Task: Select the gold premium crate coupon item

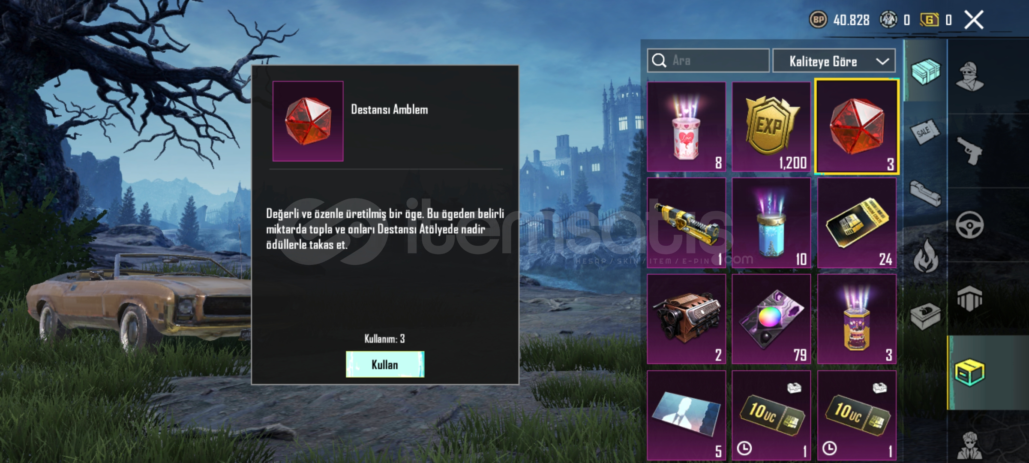Action: (x=857, y=223)
